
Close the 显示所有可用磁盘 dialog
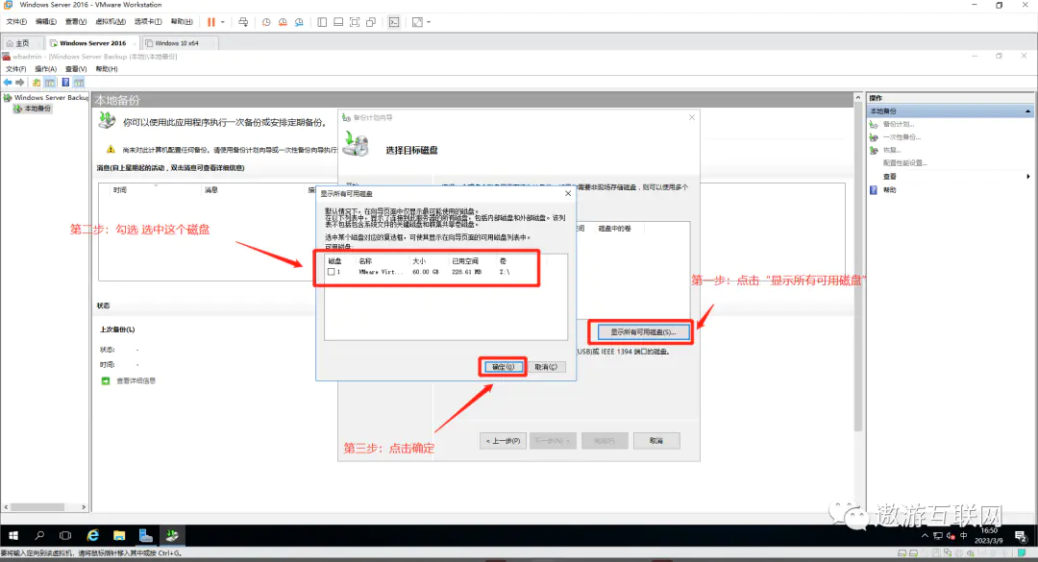(x=568, y=193)
